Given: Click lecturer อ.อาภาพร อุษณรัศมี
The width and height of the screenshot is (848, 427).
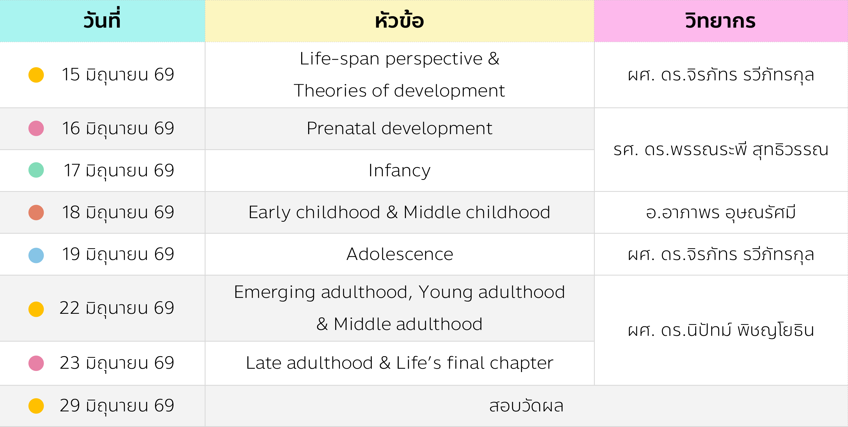Looking at the screenshot, I should click(x=721, y=212).
